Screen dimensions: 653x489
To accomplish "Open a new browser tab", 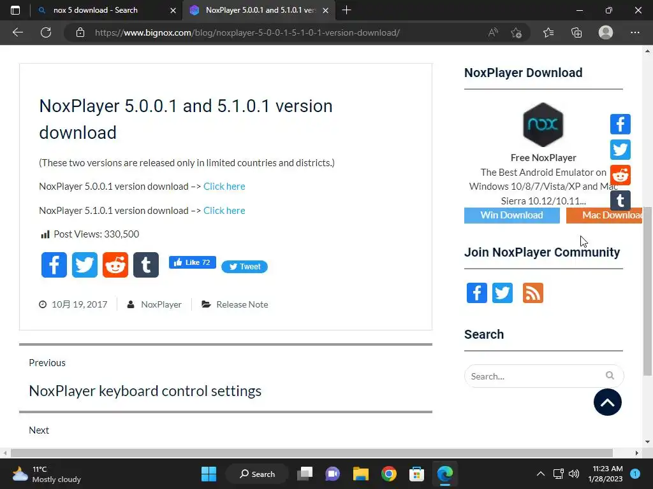I will 346,10.
